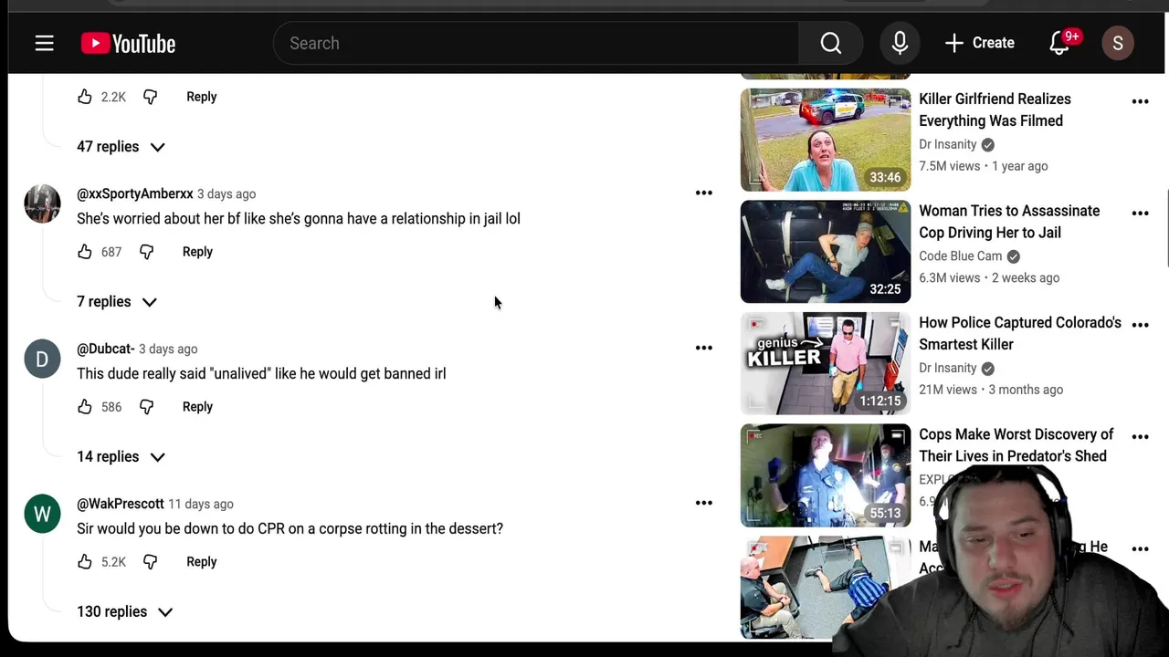The image size is (1169, 657).
Task: Expand 14 replies
Action: pos(121,457)
